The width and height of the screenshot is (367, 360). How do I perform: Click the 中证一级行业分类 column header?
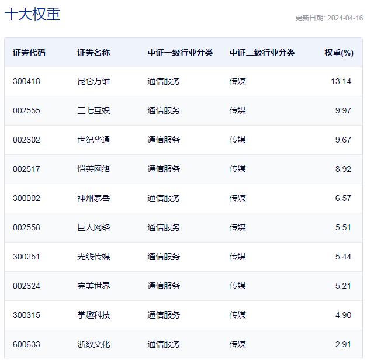click(180, 53)
